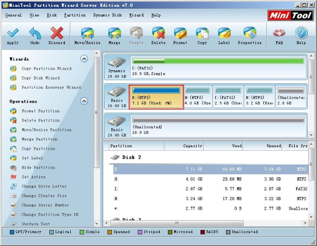Launch Copy Disk Wizard
This screenshot has height=246, width=317.
coord(41,78)
